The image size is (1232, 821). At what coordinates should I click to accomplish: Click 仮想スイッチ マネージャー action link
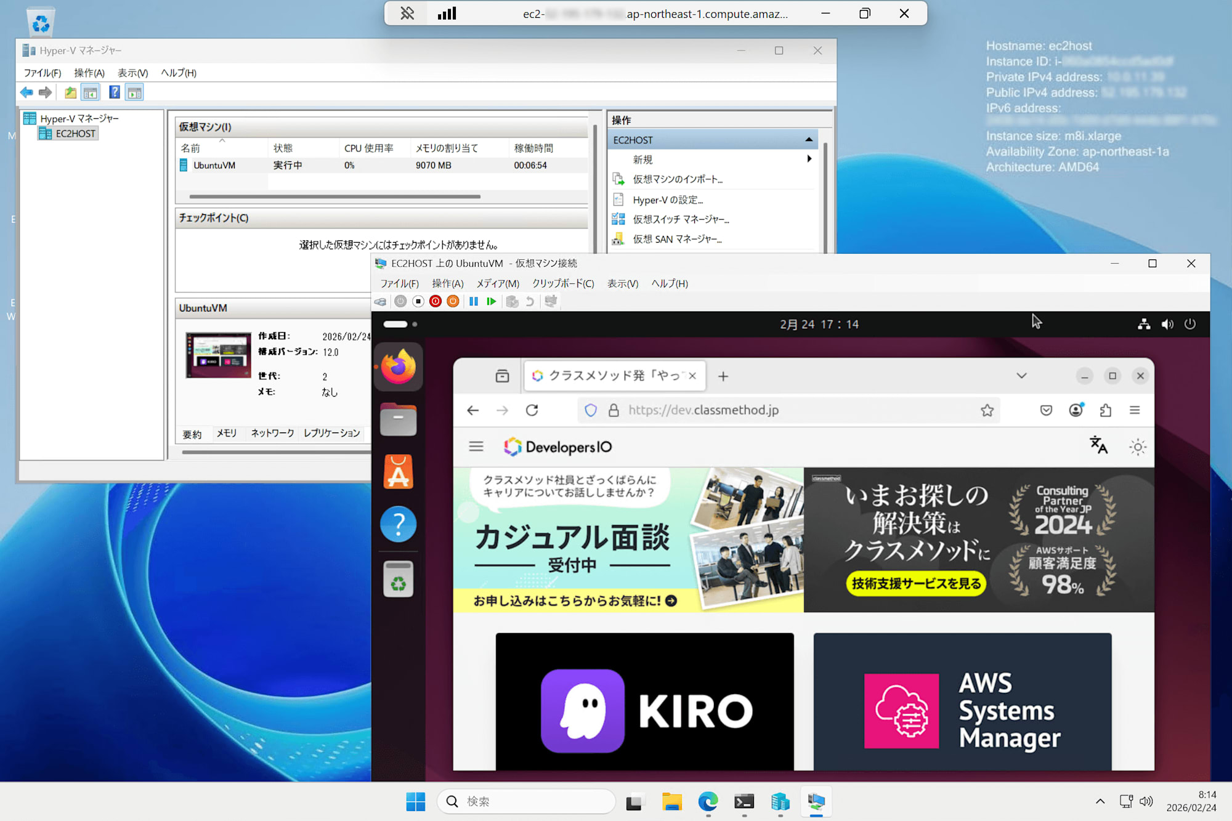[x=681, y=219]
